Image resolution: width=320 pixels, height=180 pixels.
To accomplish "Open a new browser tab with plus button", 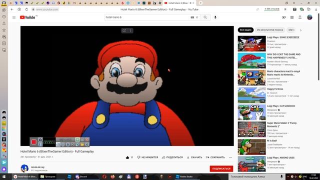I will [x=200, y=3].
